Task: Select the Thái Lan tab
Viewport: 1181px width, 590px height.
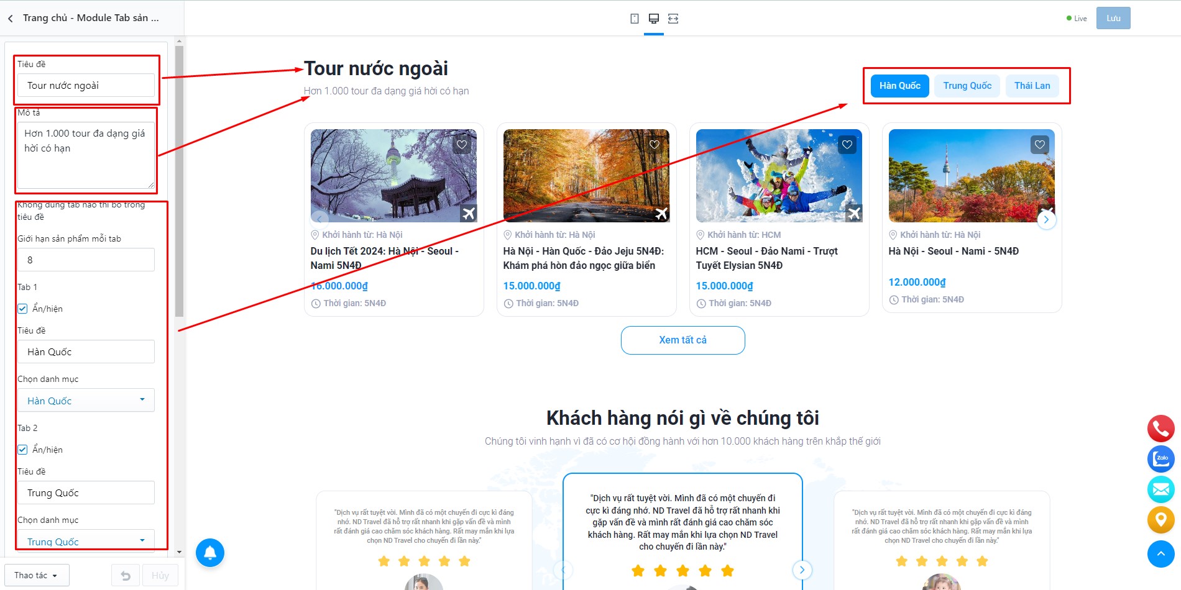Action: coord(1032,86)
